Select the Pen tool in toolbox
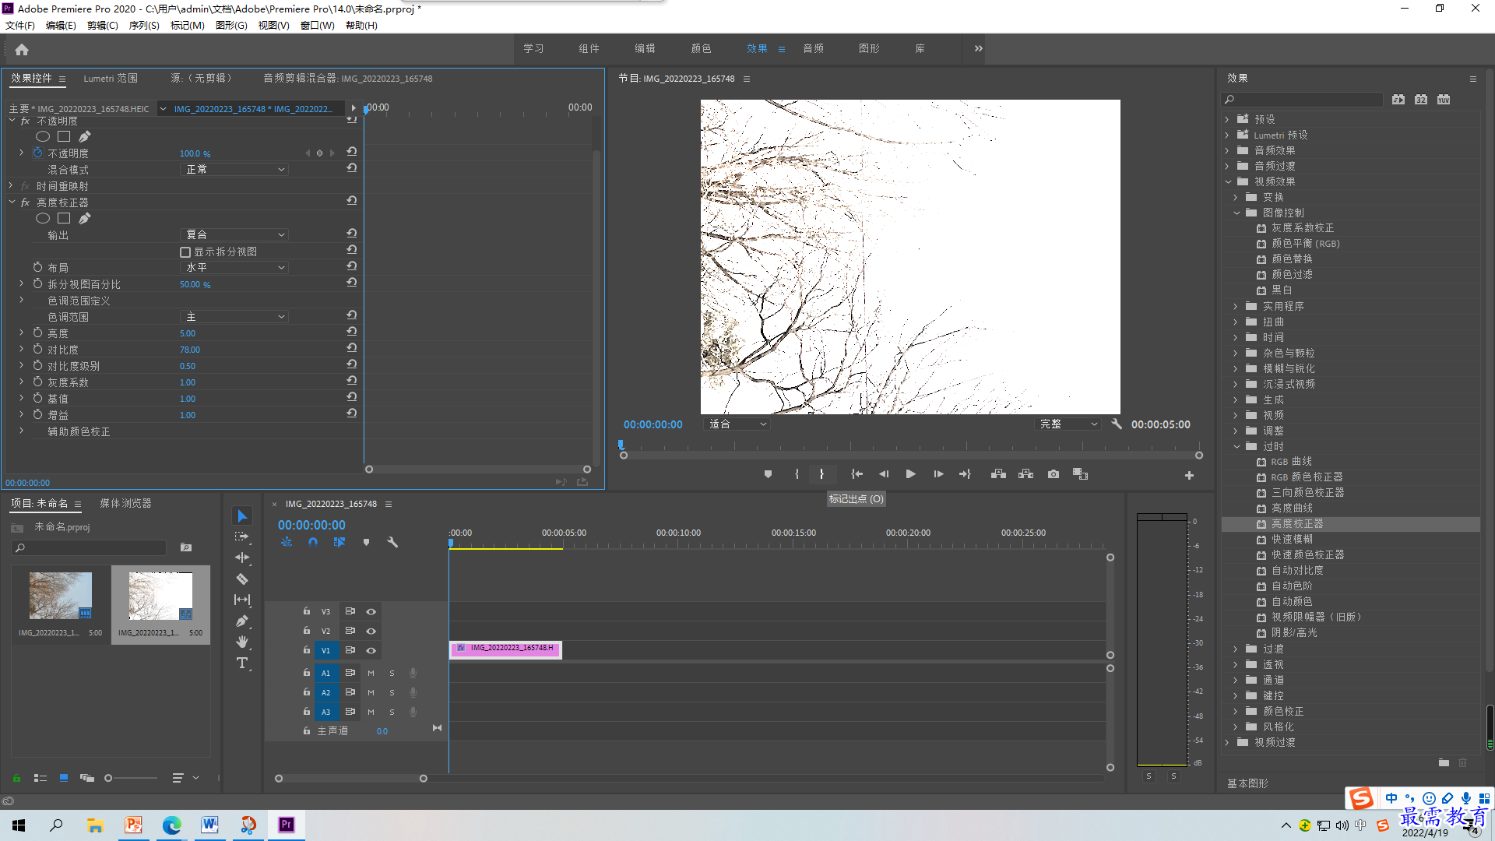This screenshot has height=841, width=1495. (242, 621)
